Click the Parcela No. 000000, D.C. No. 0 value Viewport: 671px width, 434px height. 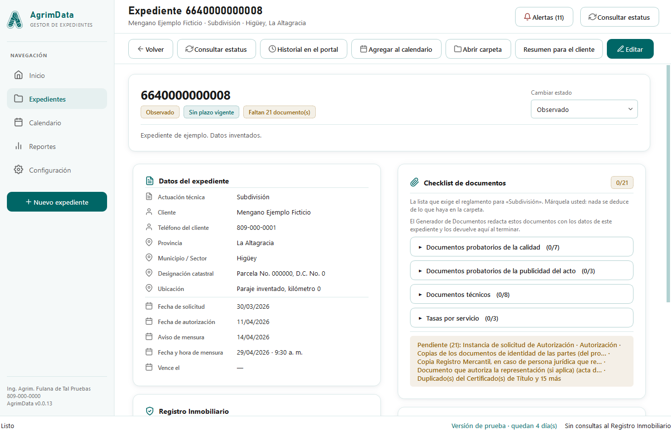click(x=281, y=273)
